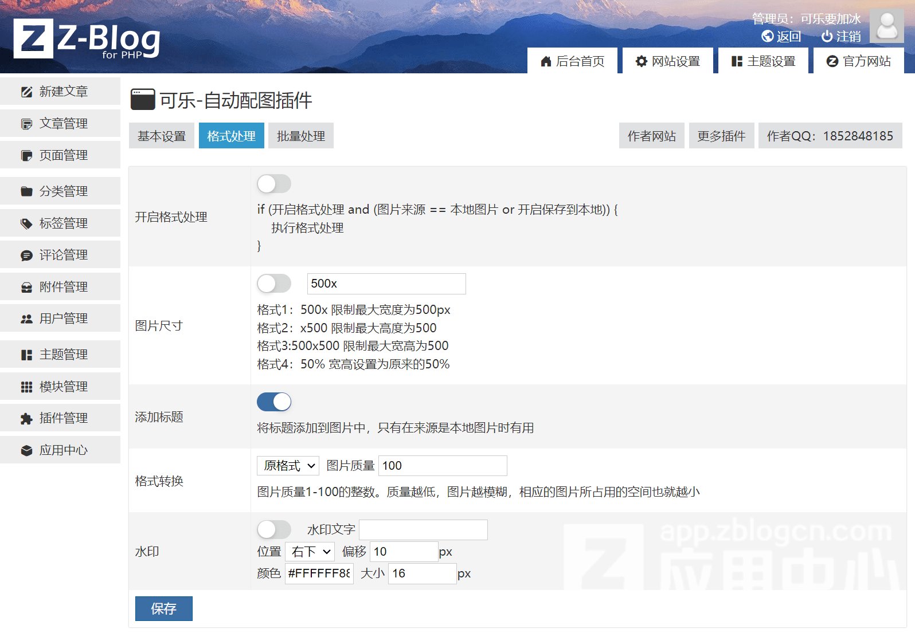Image resolution: width=915 pixels, height=633 pixels.
Task: Toggle the 图片尺寸 switch on
Action: tap(274, 284)
